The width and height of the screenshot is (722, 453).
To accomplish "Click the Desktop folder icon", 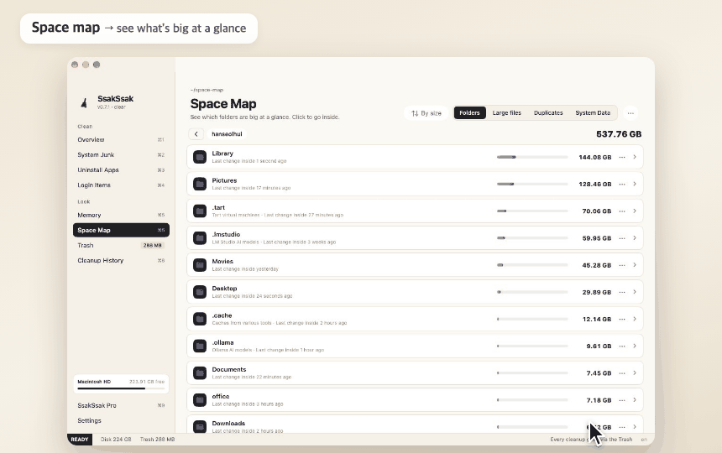I will (200, 292).
